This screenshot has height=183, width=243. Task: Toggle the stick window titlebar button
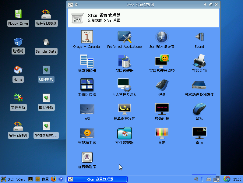click(76, 5)
